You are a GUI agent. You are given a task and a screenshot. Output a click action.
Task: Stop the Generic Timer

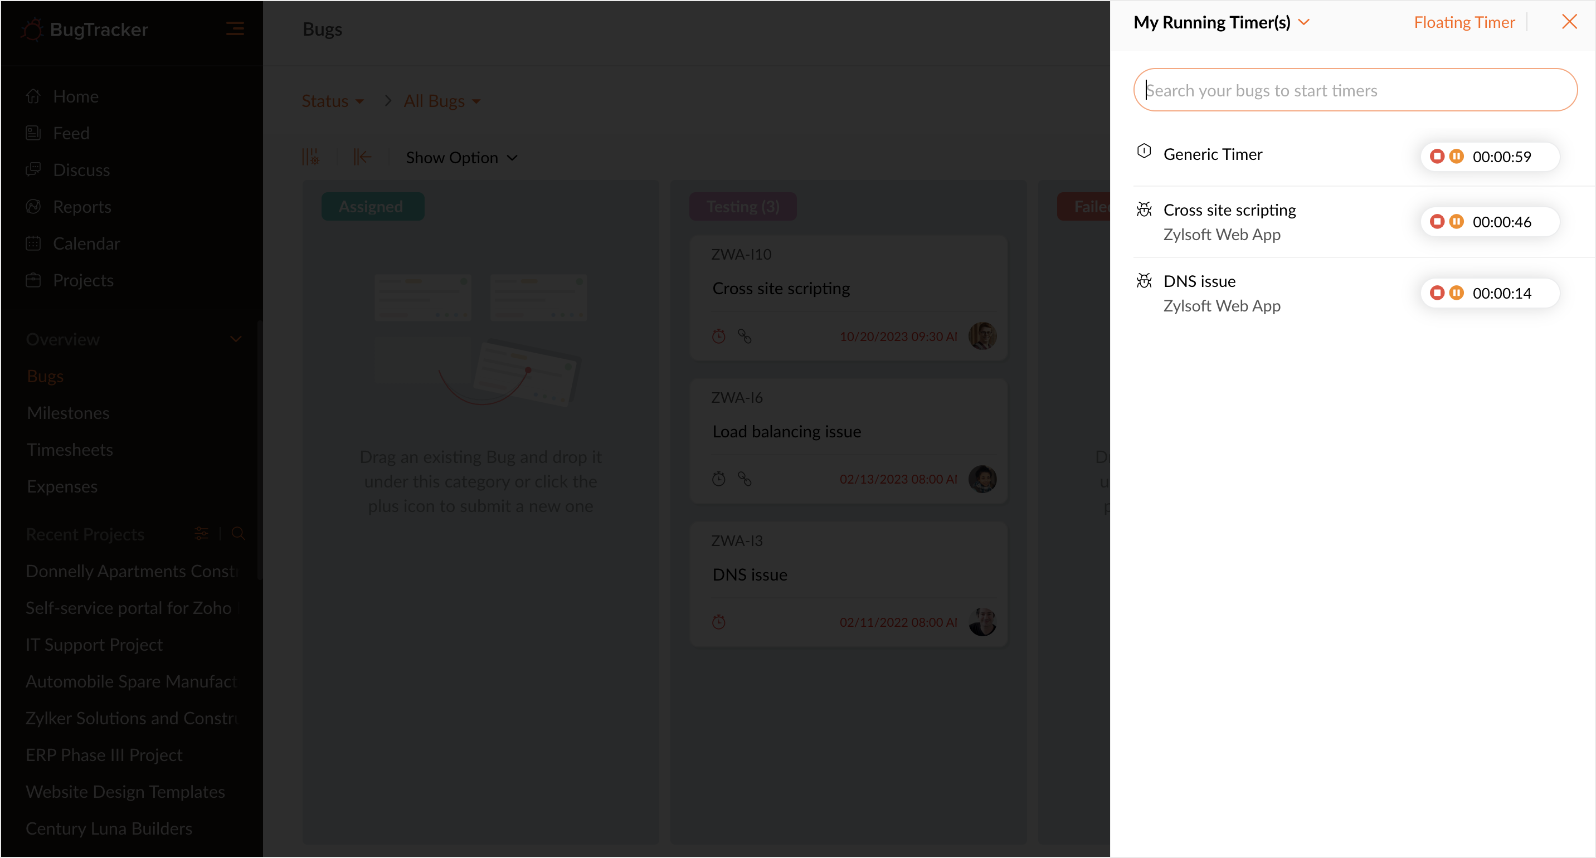[1437, 156]
